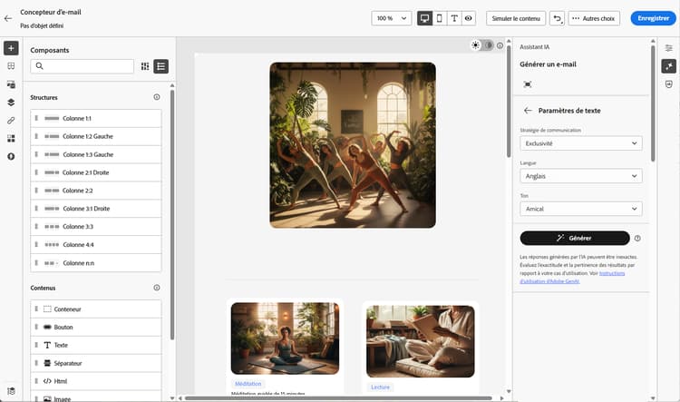This screenshot has width=680, height=402.
Task: Open the settings sliders icon in the right rail
Action: pyautogui.click(x=669, y=48)
